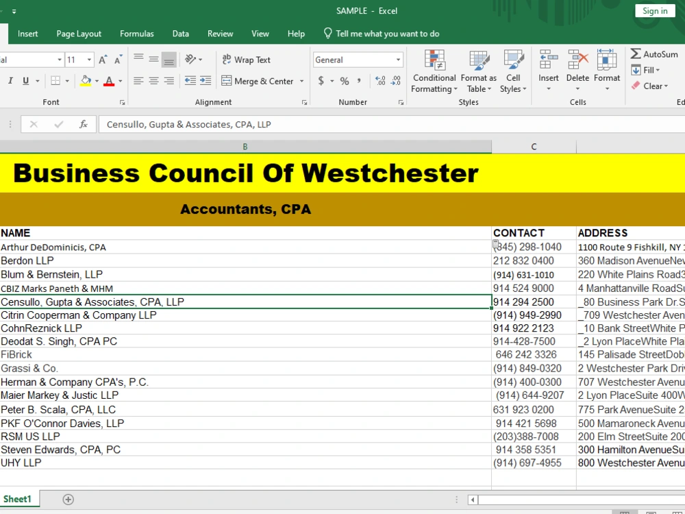This screenshot has height=514, width=685.
Task: Open the Fill menu
Action: point(646,70)
